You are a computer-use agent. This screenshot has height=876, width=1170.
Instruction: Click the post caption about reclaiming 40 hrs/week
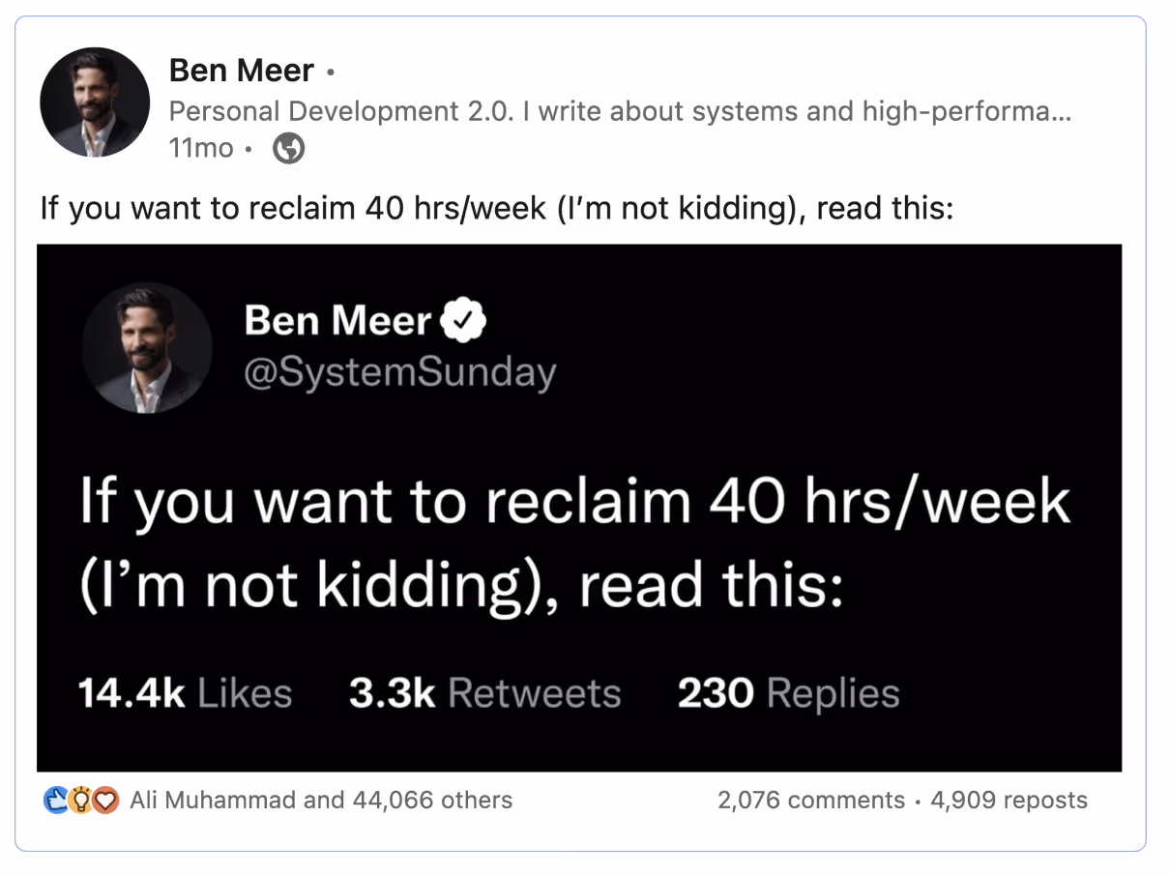(497, 208)
